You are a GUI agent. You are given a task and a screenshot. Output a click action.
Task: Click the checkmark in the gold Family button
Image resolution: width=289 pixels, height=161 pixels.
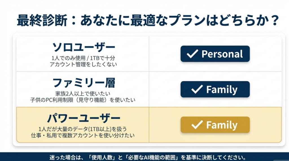pos(197,125)
